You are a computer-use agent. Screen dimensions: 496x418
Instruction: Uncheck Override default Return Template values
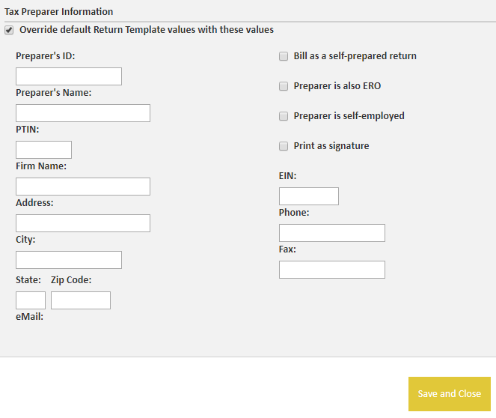coord(9,31)
